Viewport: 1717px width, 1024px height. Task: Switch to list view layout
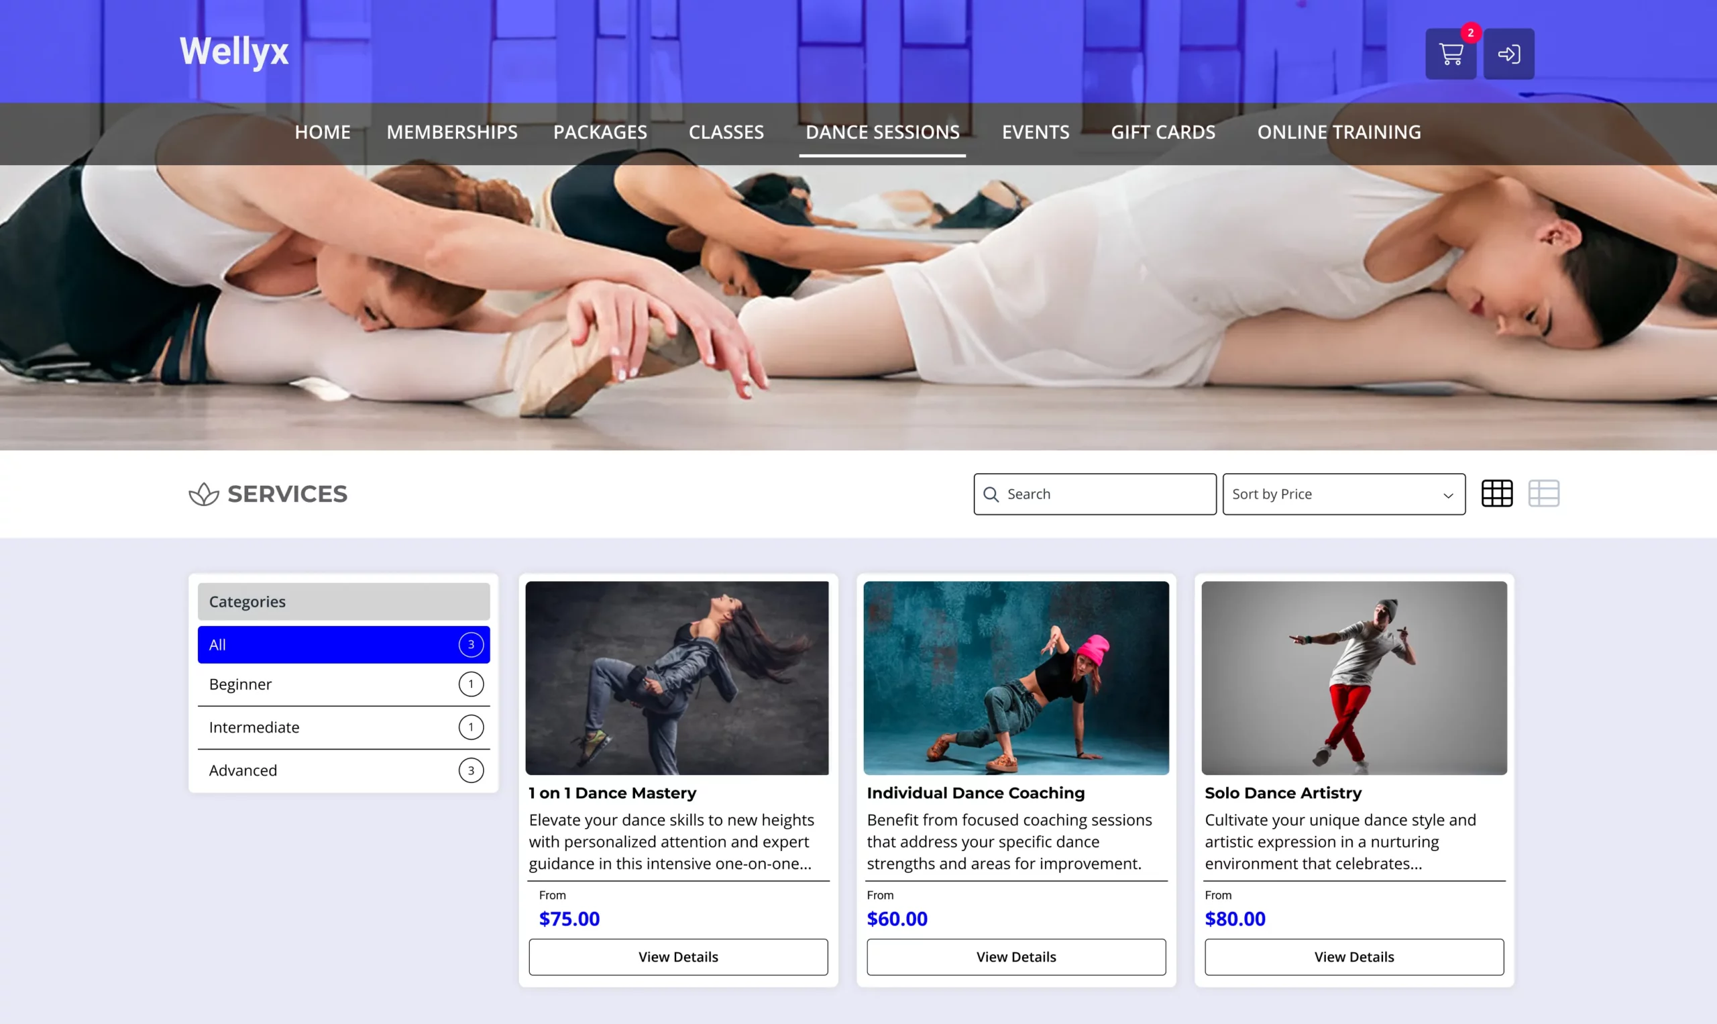(1543, 493)
